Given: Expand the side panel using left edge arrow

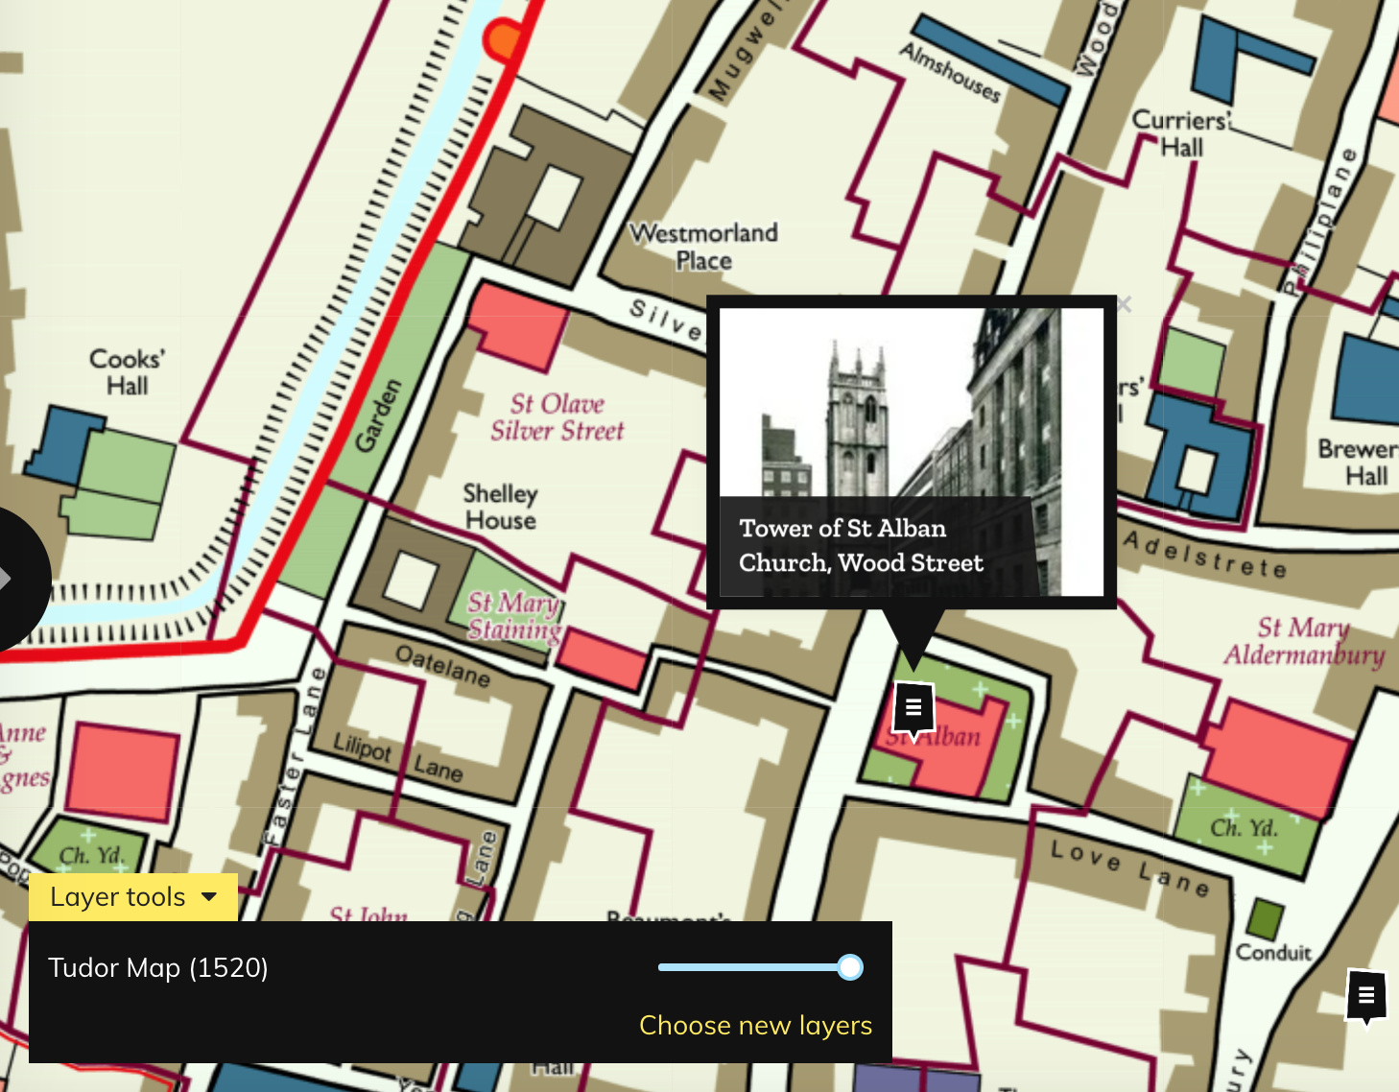Looking at the screenshot, I should pyautogui.click(x=8, y=579).
